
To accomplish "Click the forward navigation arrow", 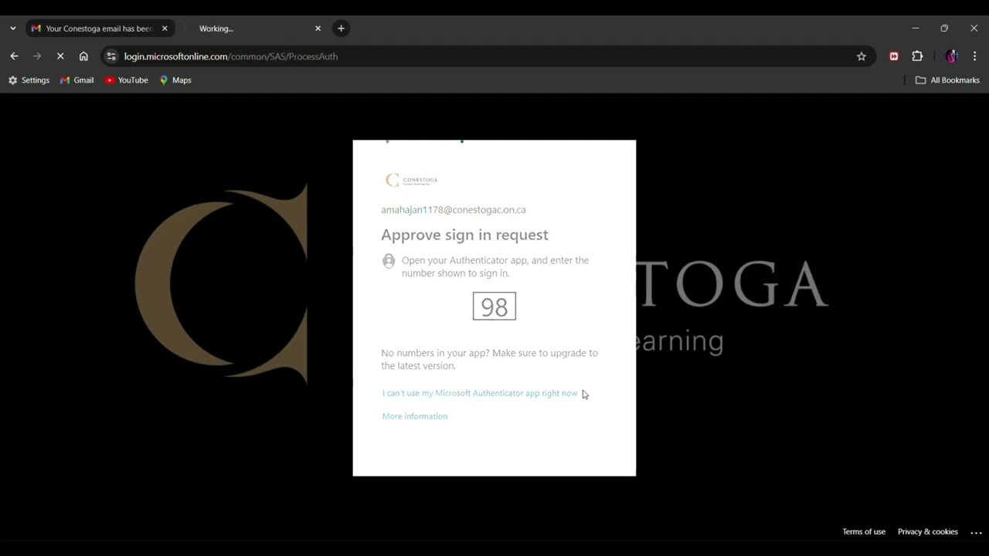I will pos(37,56).
